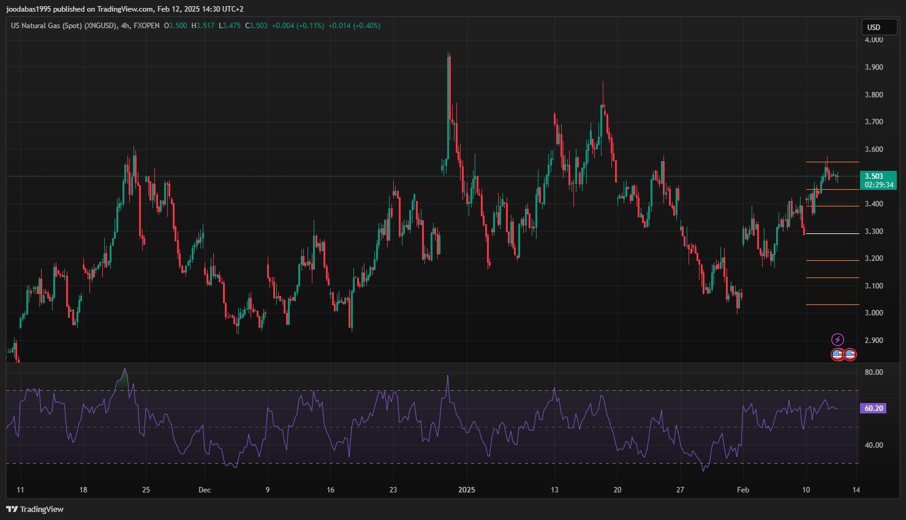906x520 pixels.
Task: Click the 18 date on time axis
Action: 83,490
